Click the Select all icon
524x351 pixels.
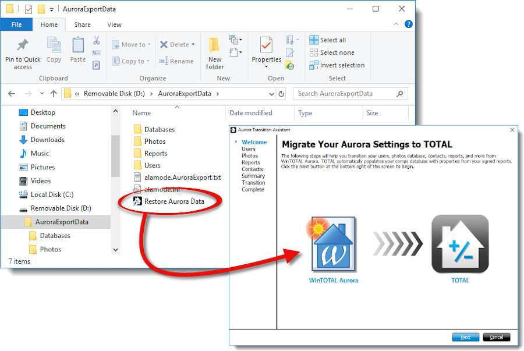pos(313,40)
